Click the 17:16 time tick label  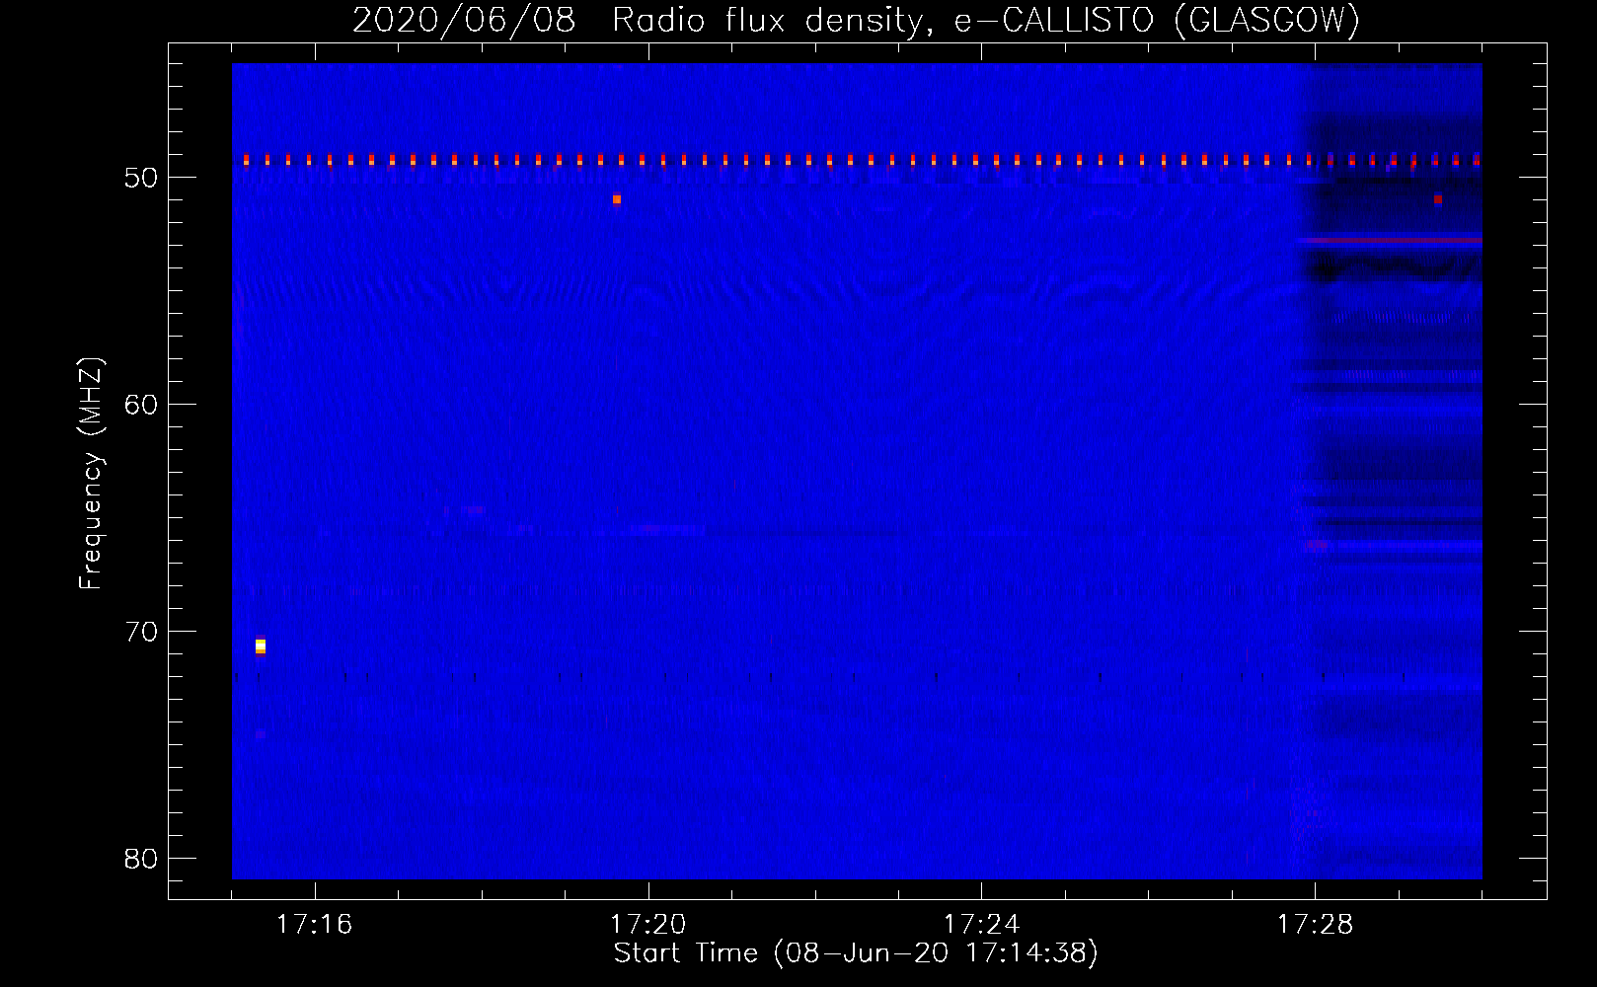tap(314, 925)
